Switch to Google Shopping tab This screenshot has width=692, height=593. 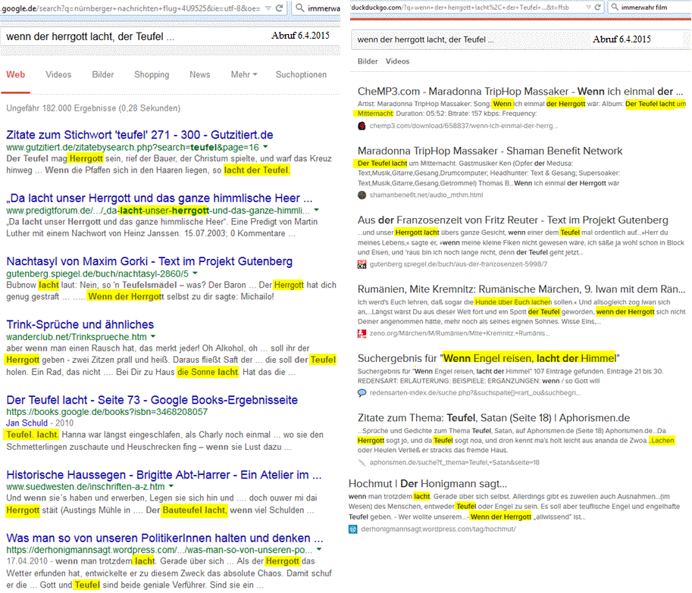[x=152, y=74]
